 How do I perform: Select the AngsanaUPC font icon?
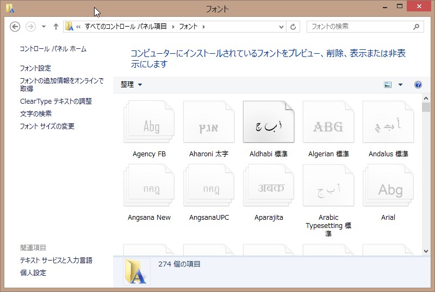tap(209, 185)
